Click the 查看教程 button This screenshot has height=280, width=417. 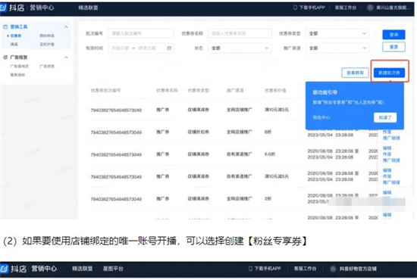tap(356, 73)
